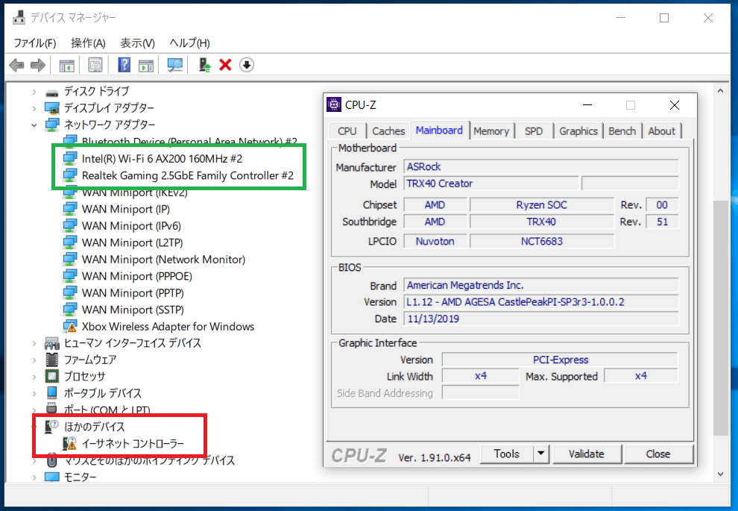
Task: Select WAN Miniport (IPv6) adapter
Action: click(131, 226)
